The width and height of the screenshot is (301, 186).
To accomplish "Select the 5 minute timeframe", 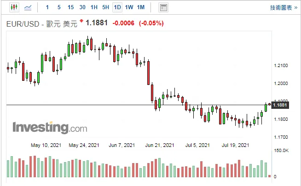I will pos(59,7).
